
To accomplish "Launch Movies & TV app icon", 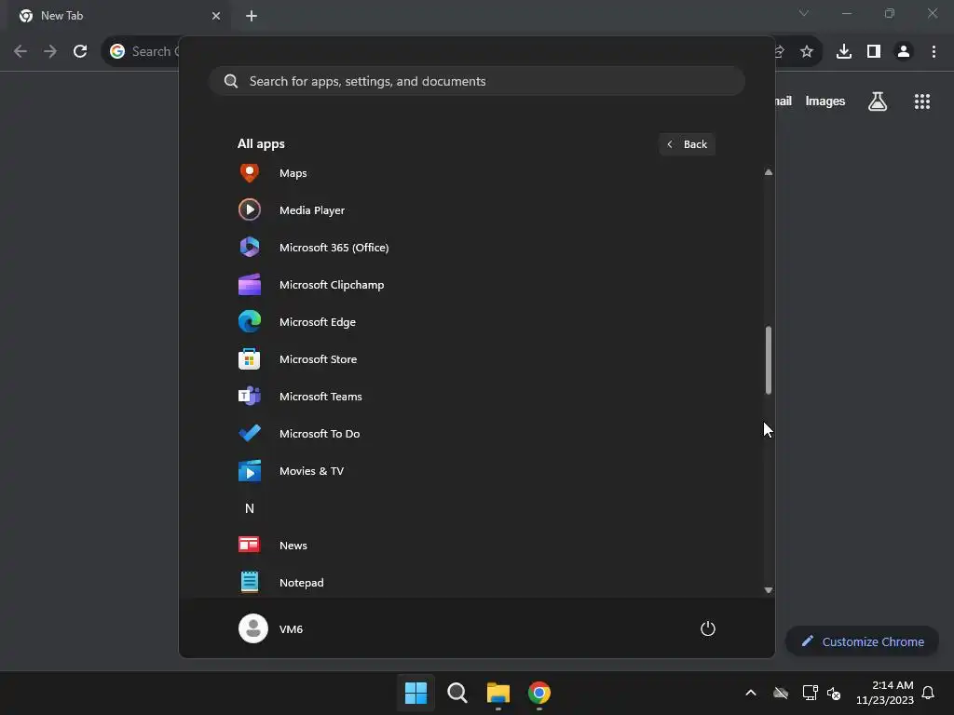I will coord(250,470).
